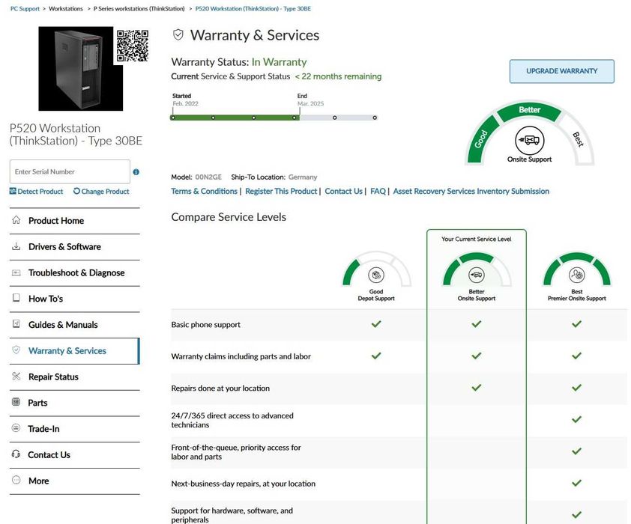Click the Best segment of warranty gauge
The width and height of the screenshot is (631, 524).
[578, 139]
